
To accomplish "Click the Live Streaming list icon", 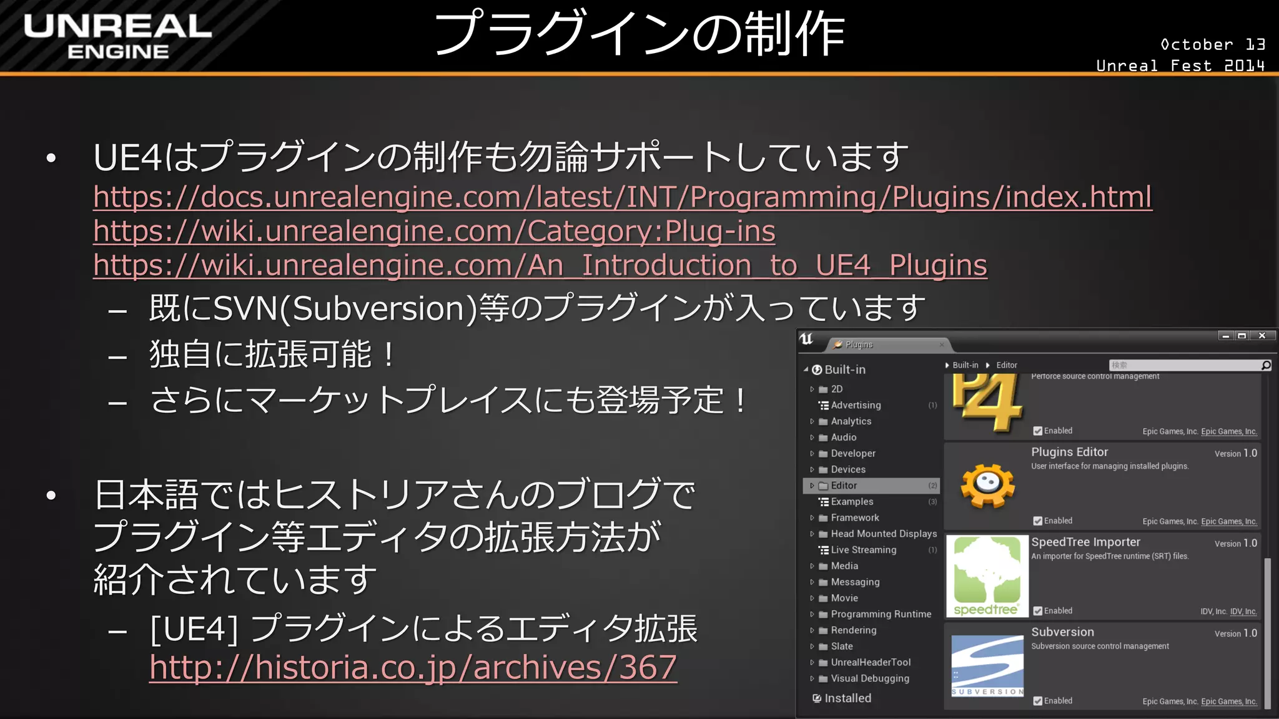I will click(x=824, y=550).
